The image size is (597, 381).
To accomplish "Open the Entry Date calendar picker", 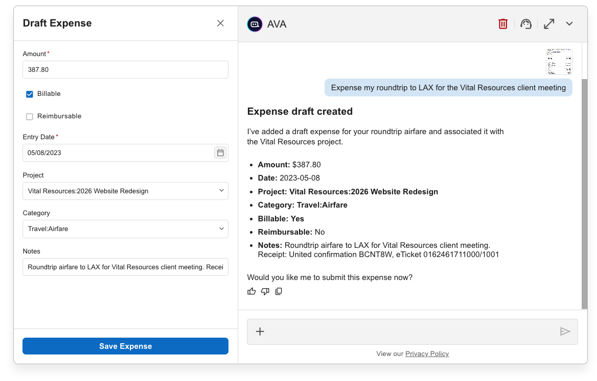I will click(x=220, y=153).
